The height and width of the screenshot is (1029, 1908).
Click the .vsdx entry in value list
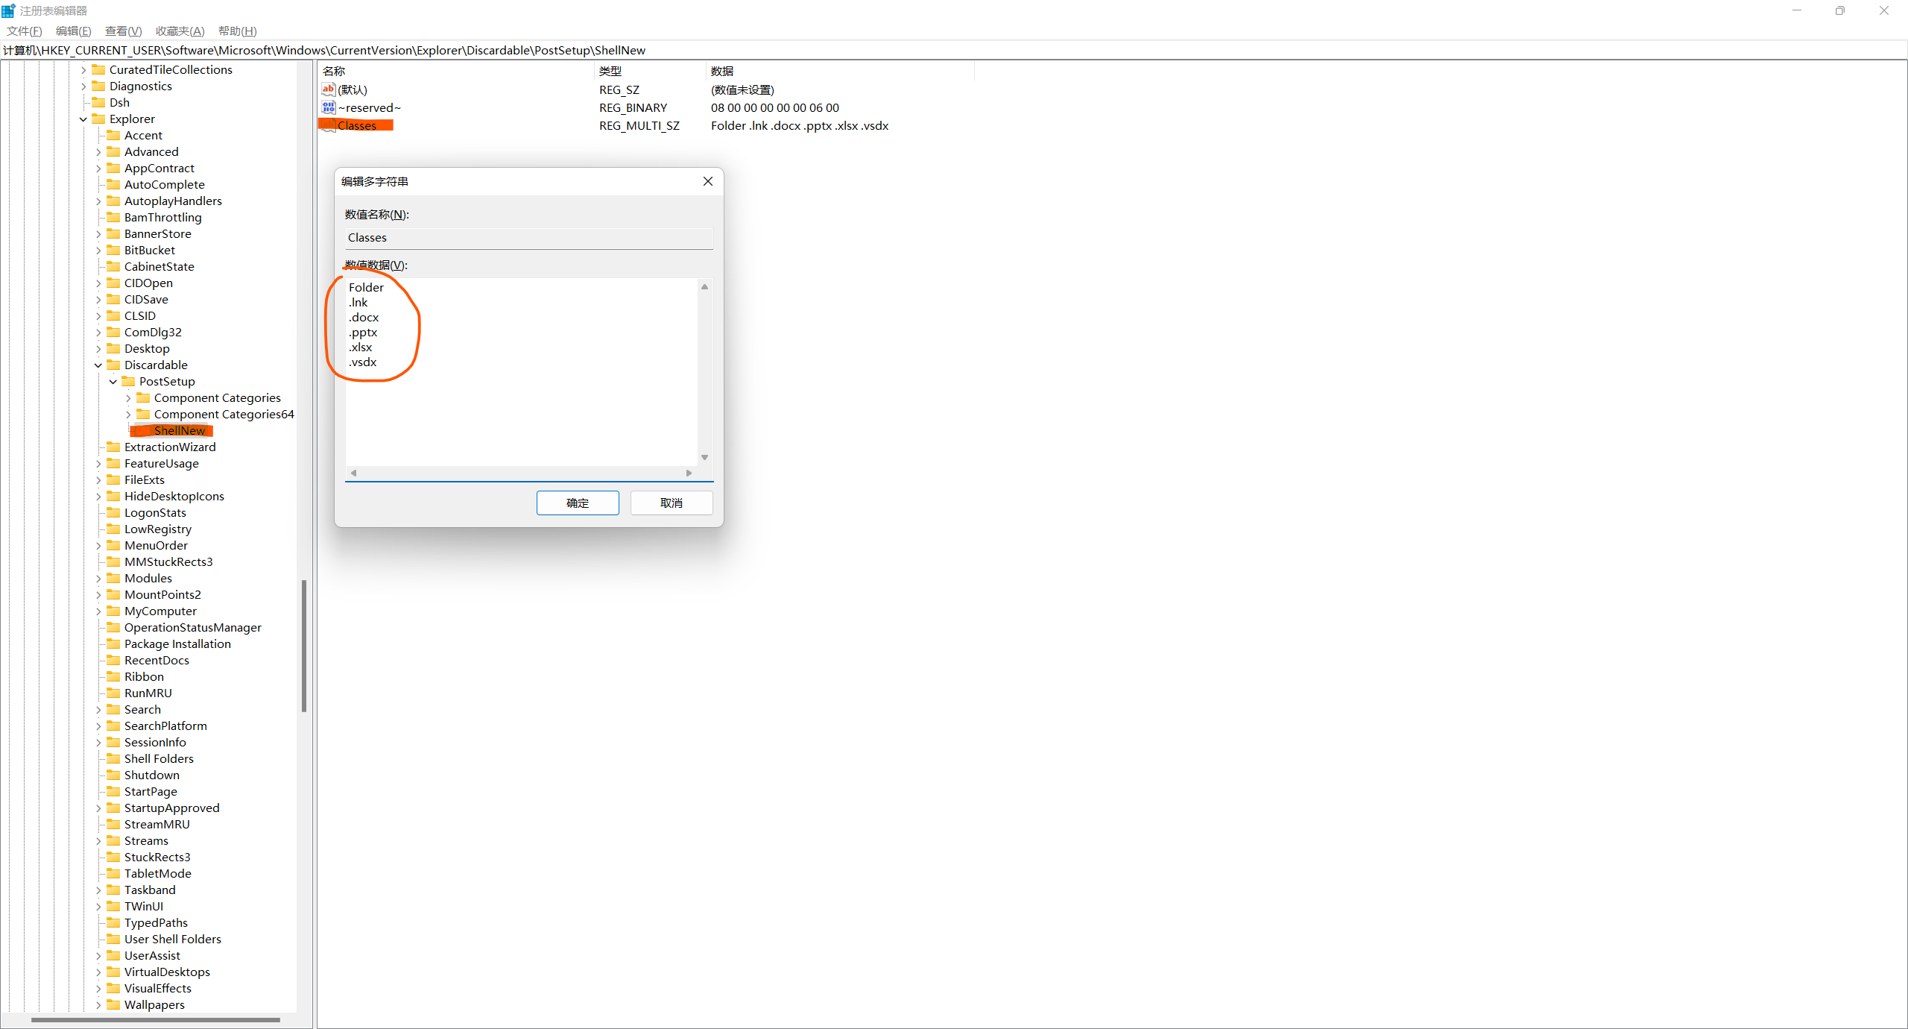364,362
